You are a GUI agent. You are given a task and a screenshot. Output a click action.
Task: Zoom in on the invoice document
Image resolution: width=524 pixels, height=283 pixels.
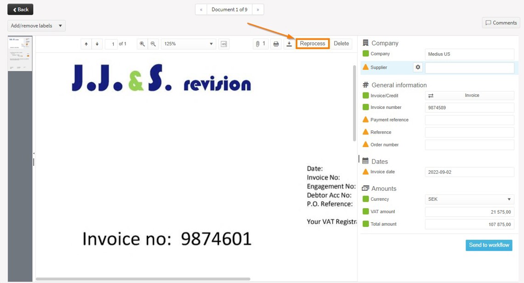pos(142,44)
